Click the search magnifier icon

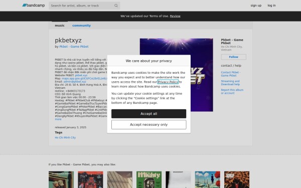pos(116,6)
